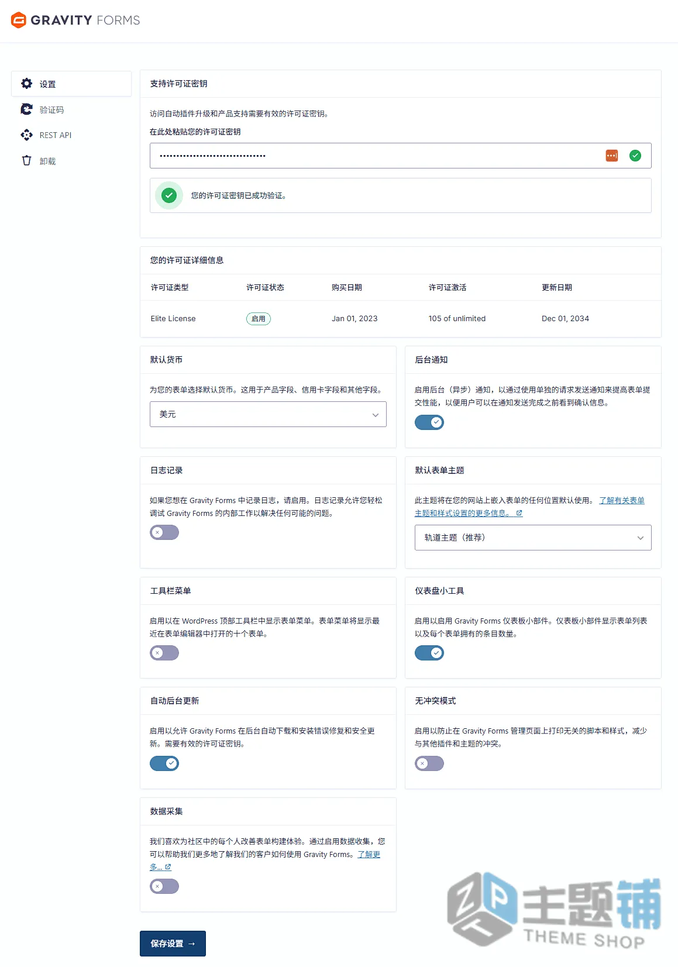Open the 了解有关表单主题和样式设置 link
The image size is (678, 967).
529,507
